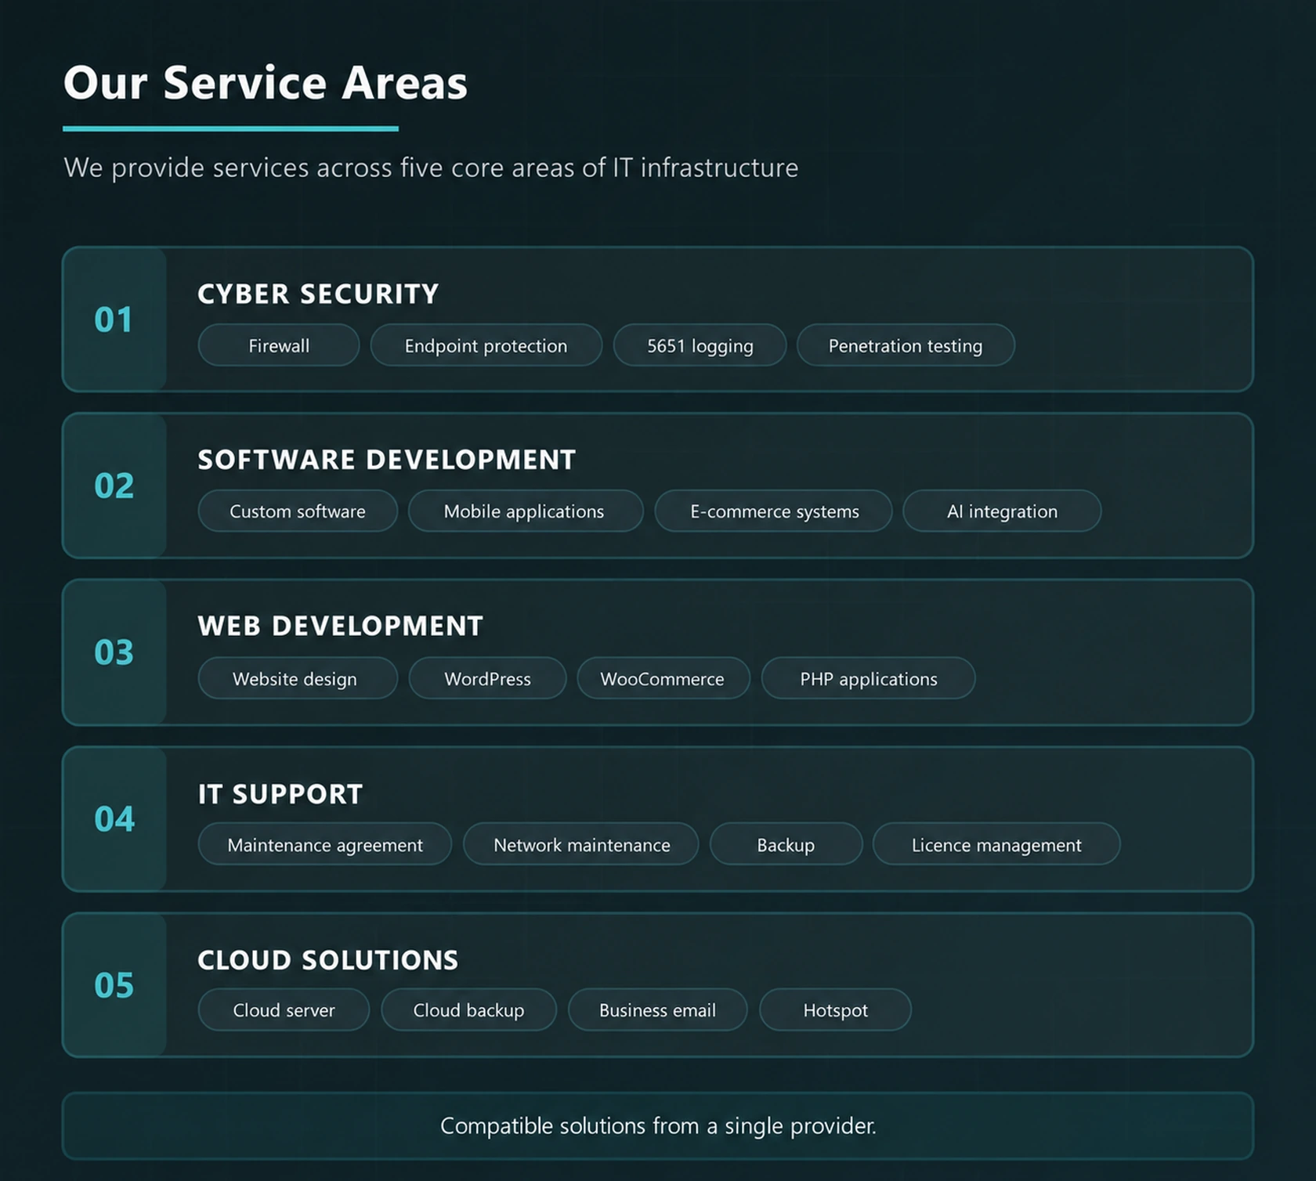The image size is (1316, 1181).
Task: Select the WordPress tag
Action: [487, 678]
